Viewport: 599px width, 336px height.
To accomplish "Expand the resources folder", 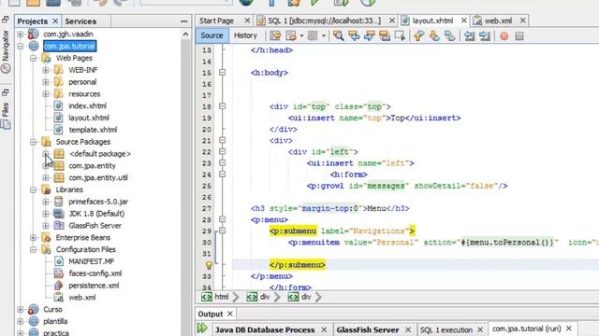I will (46, 93).
